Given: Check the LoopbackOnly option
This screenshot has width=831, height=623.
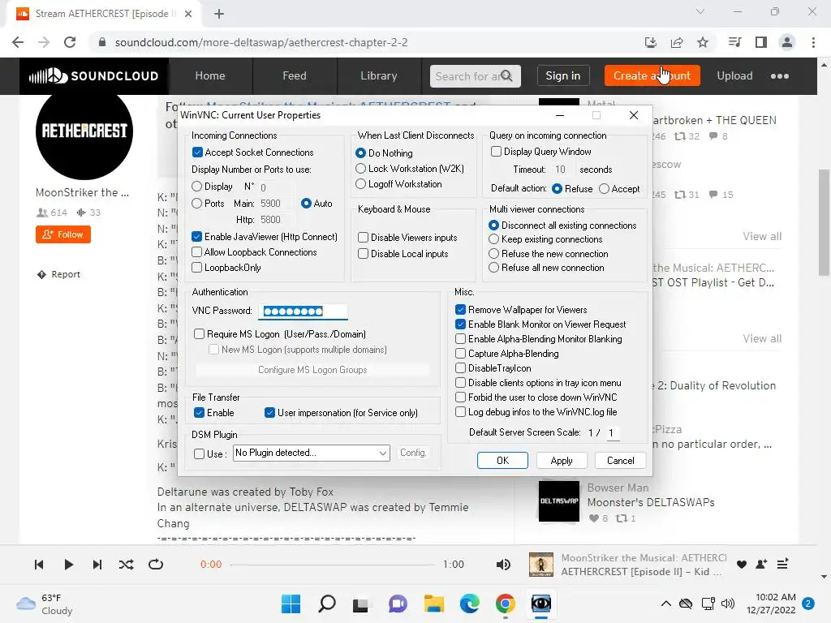Looking at the screenshot, I should (196, 268).
